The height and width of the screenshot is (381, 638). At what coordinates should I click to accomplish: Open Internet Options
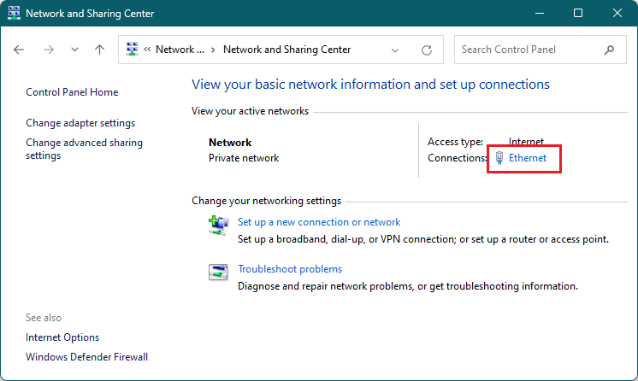62,337
